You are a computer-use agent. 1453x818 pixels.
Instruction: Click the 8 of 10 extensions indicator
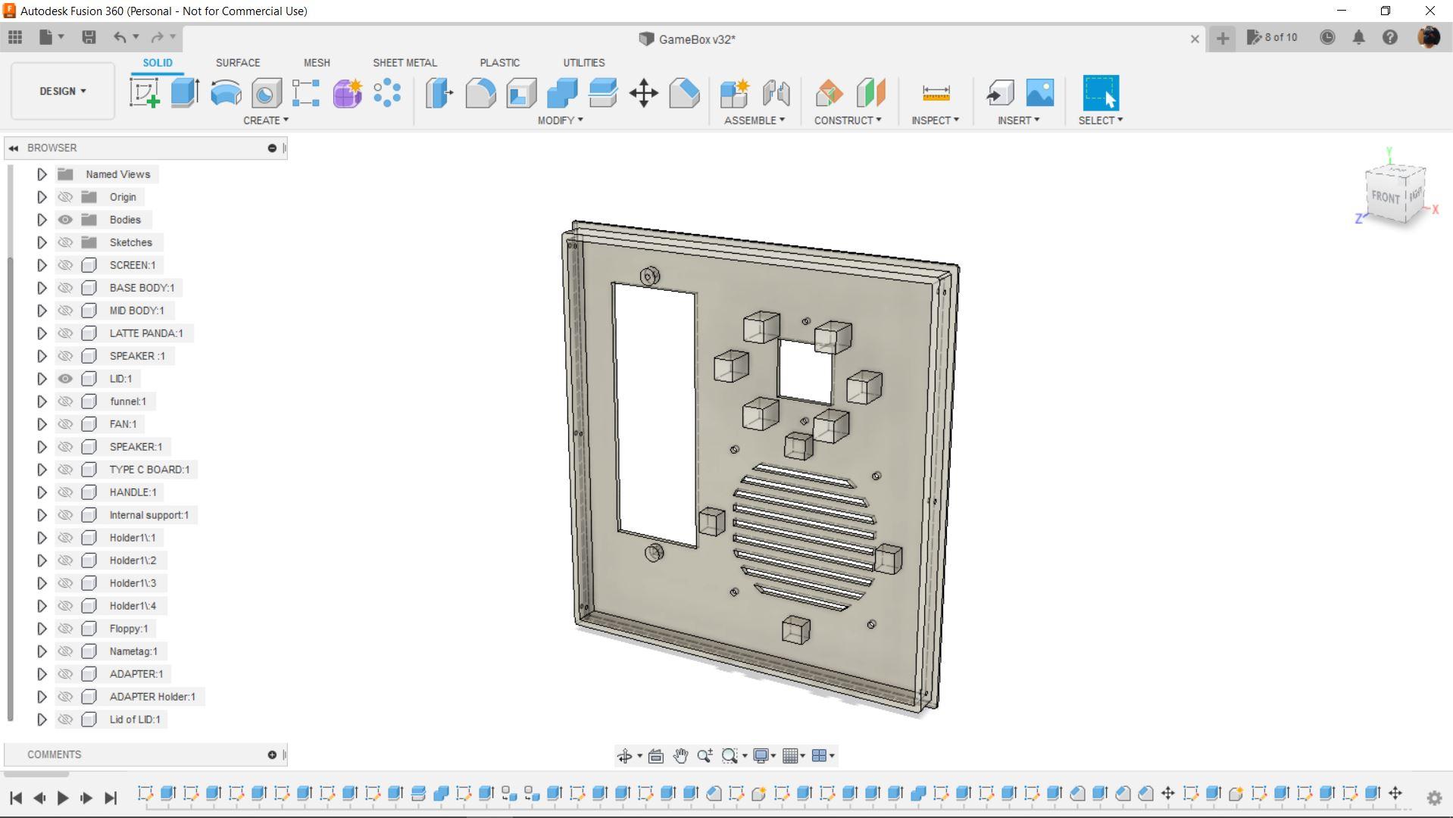click(1272, 37)
